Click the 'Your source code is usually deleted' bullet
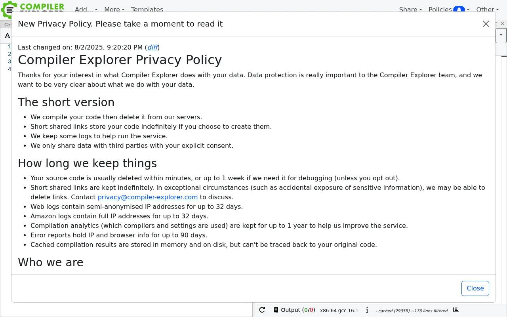Viewport: 507px width, 317px height. click(215, 178)
